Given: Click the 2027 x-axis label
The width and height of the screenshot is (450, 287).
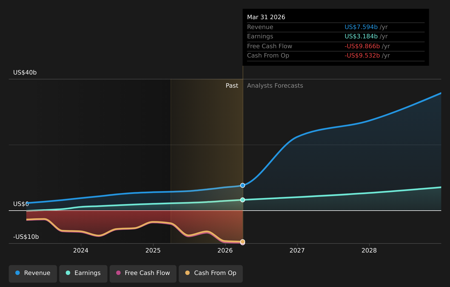Looking at the screenshot, I should [x=297, y=251].
